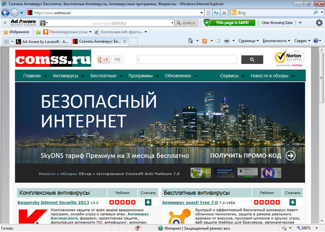The width and height of the screenshot is (325, 232).
Task: Click the blekko toolbar search field
Action: (x=110, y=23)
